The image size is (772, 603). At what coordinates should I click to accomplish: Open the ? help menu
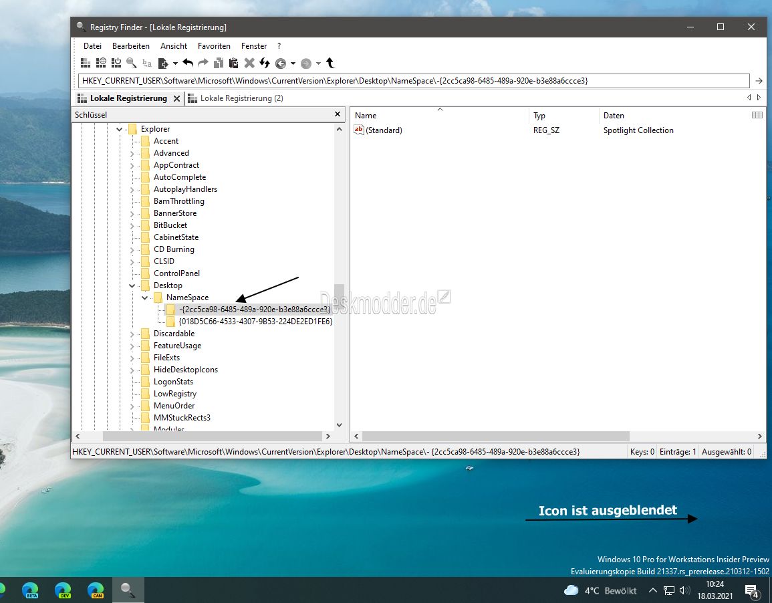coord(279,45)
